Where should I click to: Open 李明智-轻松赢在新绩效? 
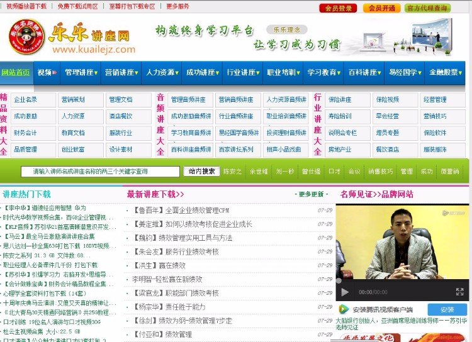tap(167, 279)
